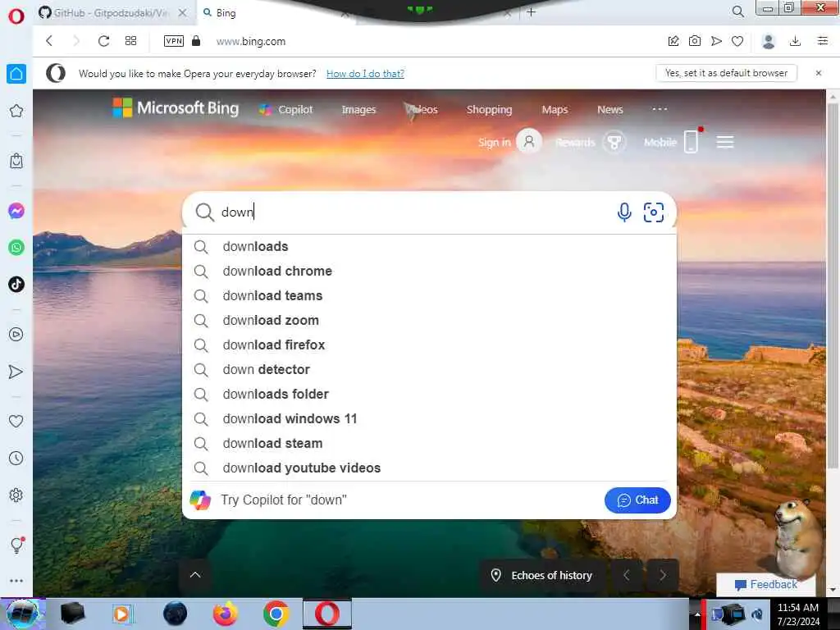The height and width of the screenshot is (630, 840).
Task: Show next background image arrow
Action: tap(663, 575)
